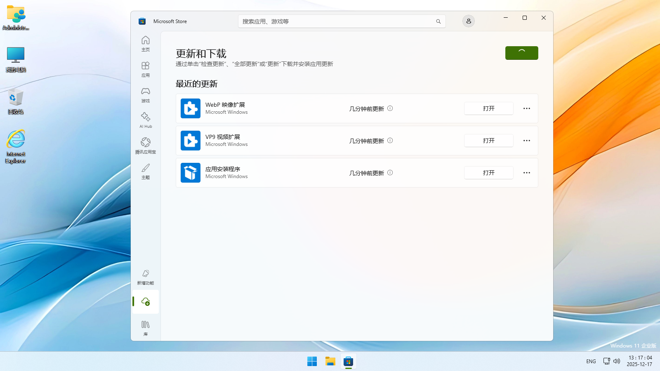
Task: Click the green check-updates loading button
Action: coord(522,53)
